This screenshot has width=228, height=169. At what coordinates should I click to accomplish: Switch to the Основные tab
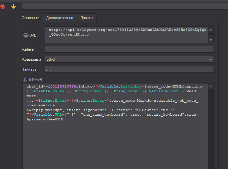(x=30, y=18)
